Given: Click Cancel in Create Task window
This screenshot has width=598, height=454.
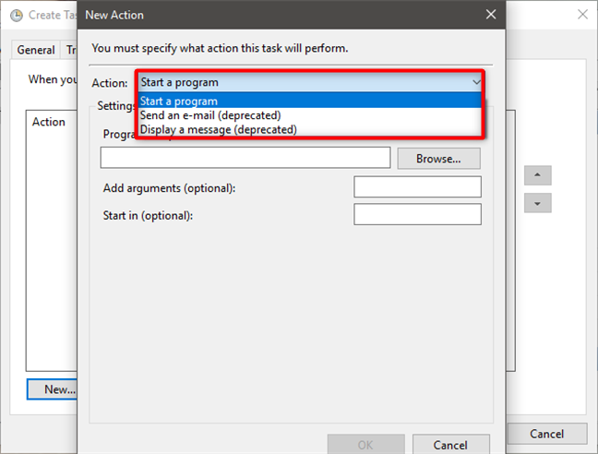Looking at the screenshot, I should click(x=546, y=434).
